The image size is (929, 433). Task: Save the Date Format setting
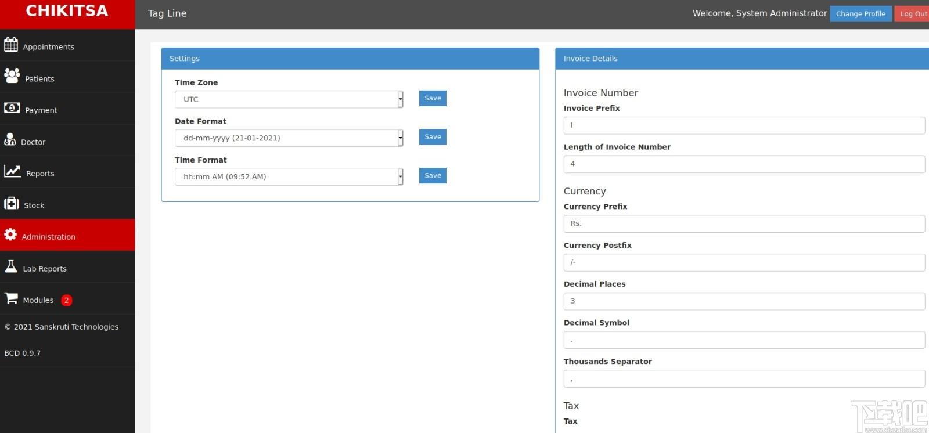tap(433, 137)
